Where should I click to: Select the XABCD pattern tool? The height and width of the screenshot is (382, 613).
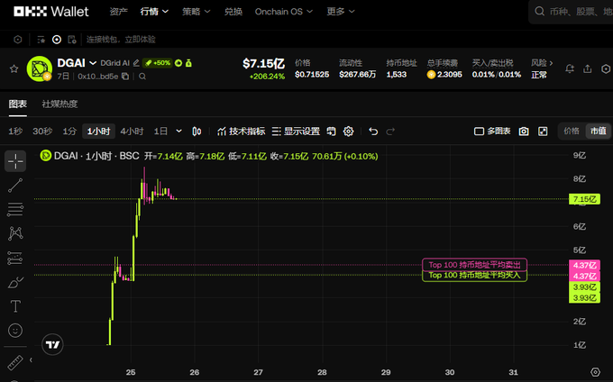tap(15, 233)
